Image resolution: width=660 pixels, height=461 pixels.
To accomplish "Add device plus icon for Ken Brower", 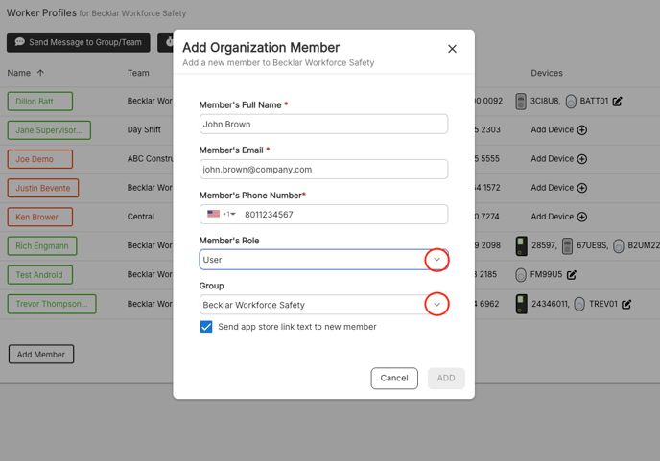I will [582, 217].
